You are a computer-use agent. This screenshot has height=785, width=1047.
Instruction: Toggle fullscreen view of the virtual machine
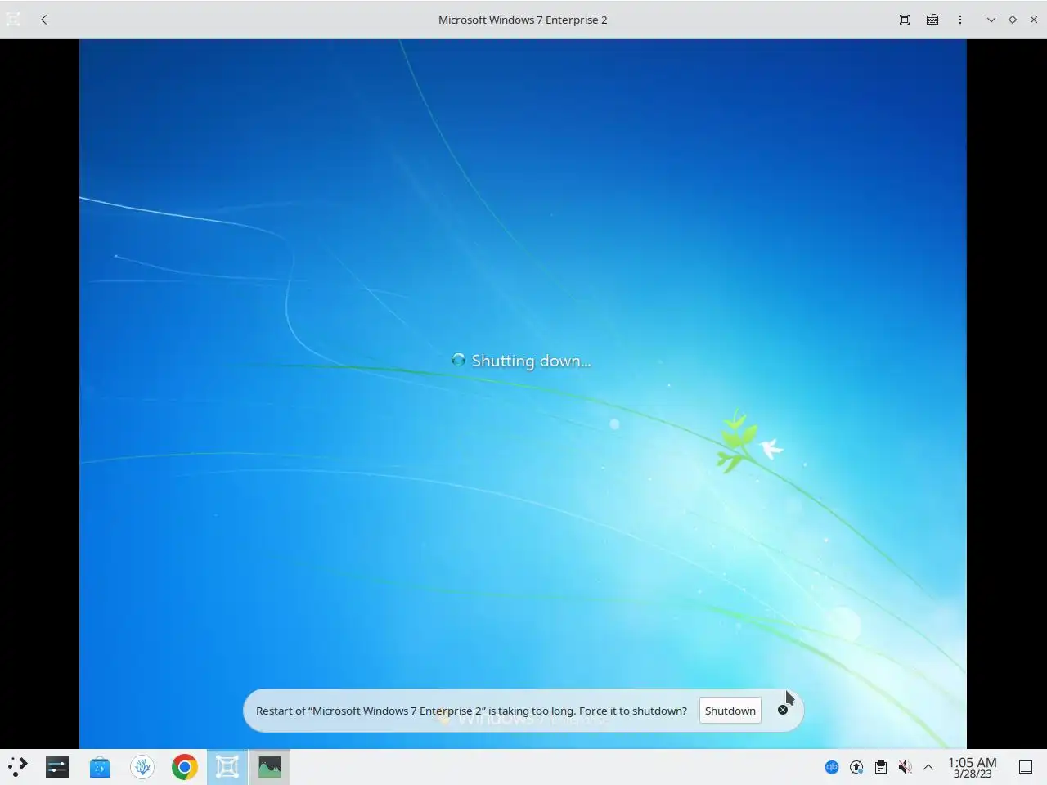point(905,20)
